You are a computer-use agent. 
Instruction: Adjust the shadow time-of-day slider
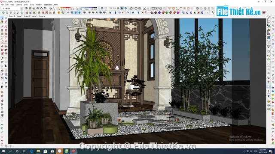coord(87,8)
